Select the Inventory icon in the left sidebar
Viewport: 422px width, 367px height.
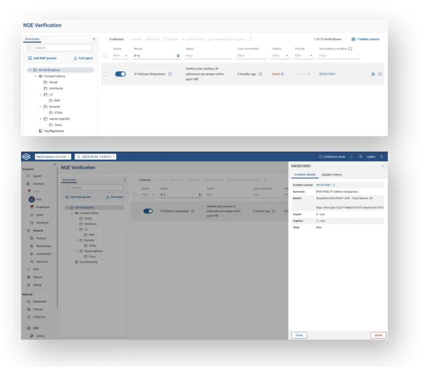(28, 182)
